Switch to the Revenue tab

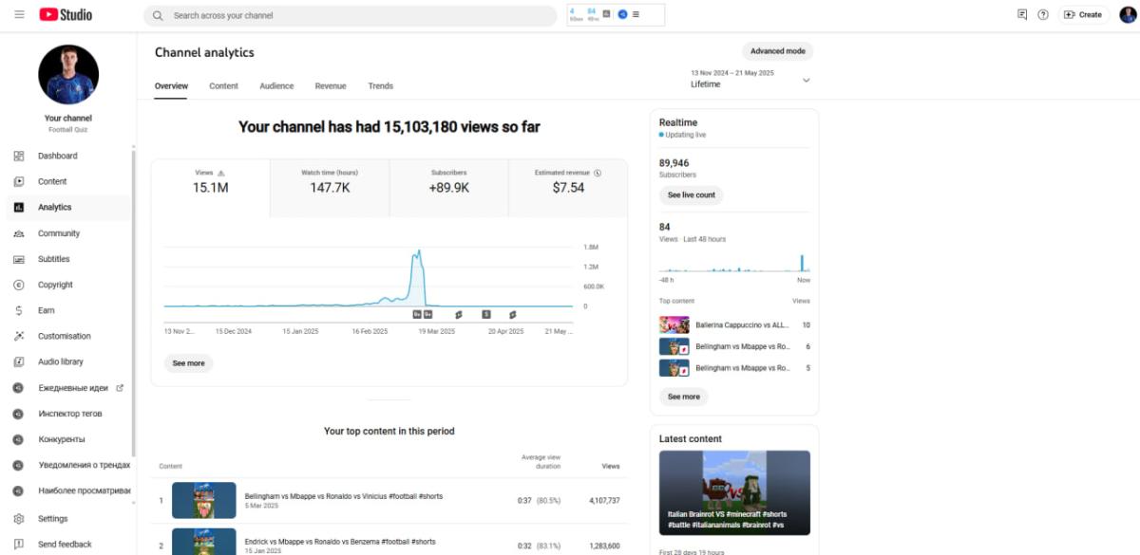331,86
